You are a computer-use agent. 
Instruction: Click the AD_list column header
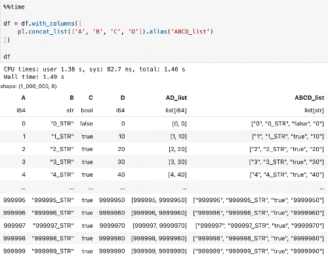(x=176, y=98)
